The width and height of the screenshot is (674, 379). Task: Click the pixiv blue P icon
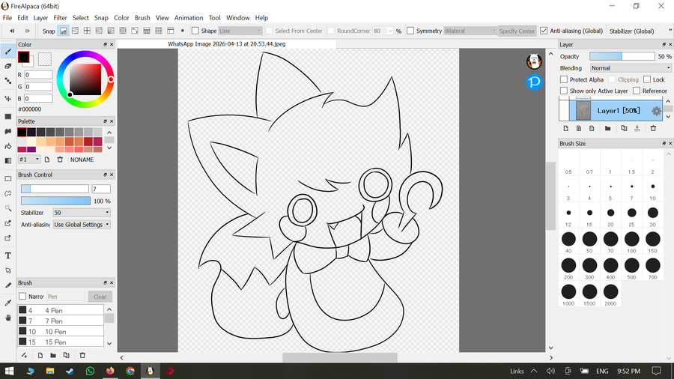click(534, 82)
